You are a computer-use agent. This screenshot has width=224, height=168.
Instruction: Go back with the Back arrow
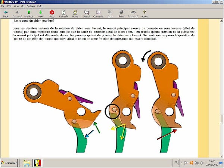pyautogui.click(x=6, y=14)
